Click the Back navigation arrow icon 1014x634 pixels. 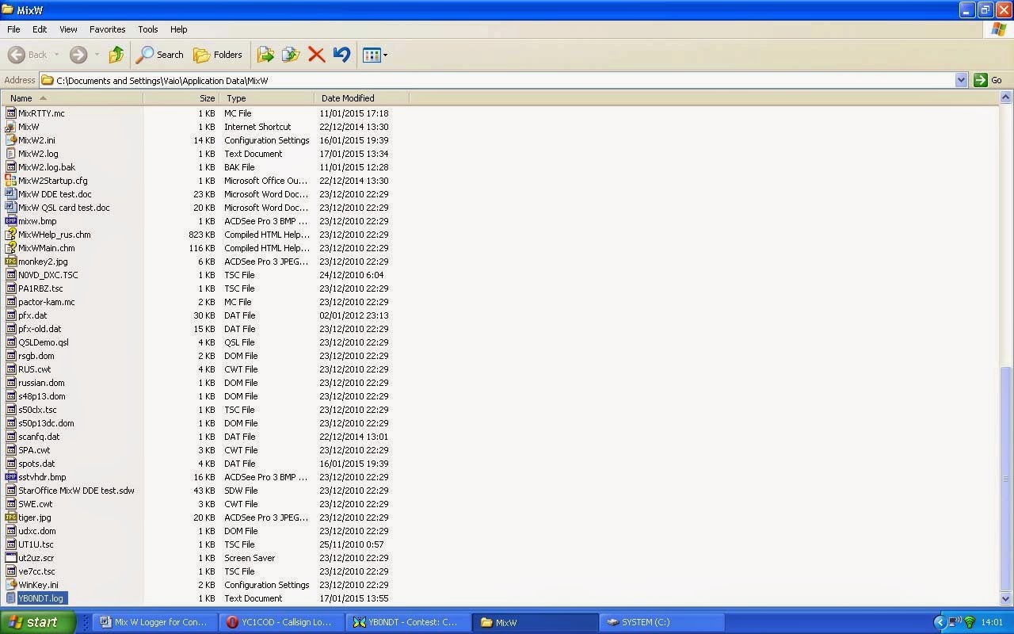coord(16,55)
